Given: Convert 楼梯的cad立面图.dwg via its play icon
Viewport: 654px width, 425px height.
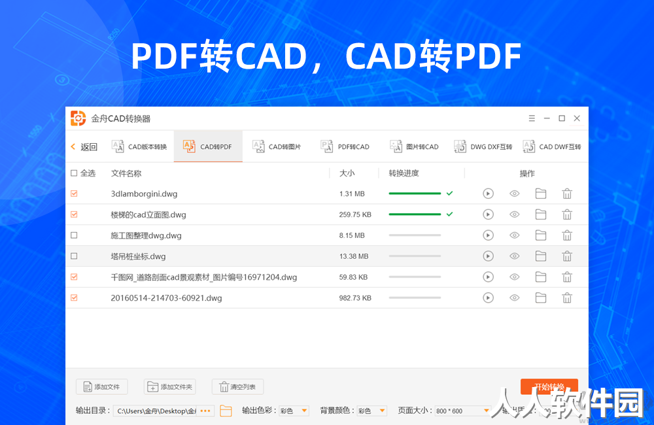Looking at the screenshot, I should pos(488,214).
